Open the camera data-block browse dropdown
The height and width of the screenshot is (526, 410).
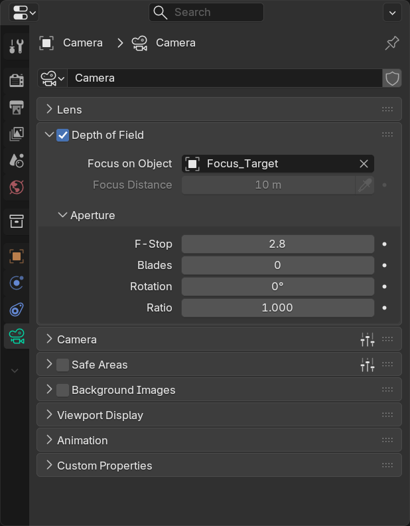[52, 78]
